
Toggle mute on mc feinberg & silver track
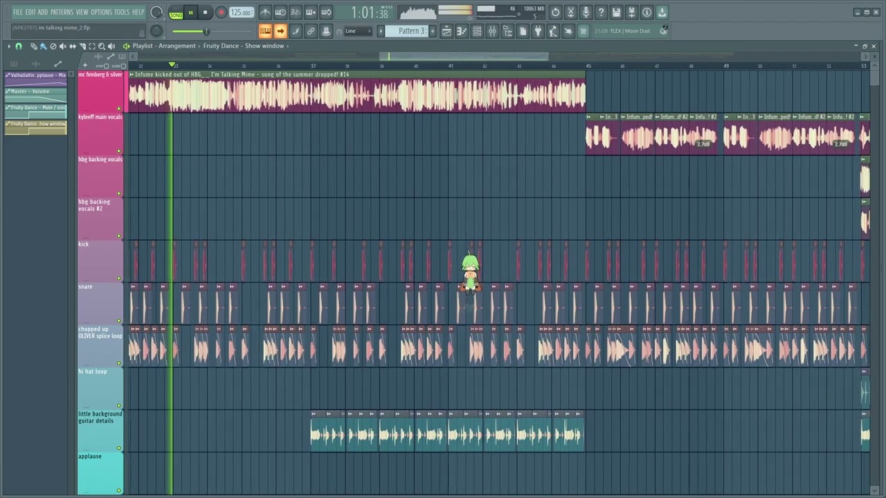[x=119, y=109]
